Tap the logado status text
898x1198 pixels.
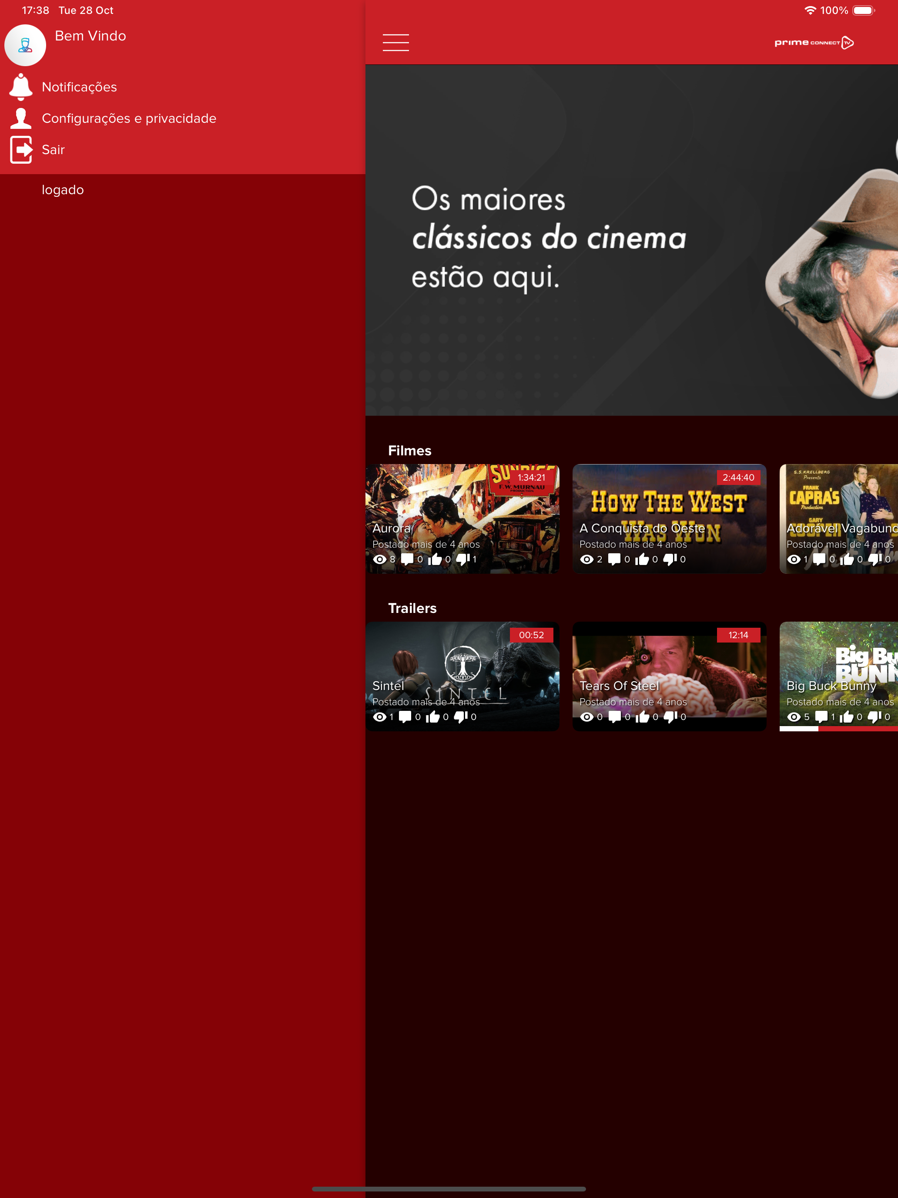[x=63, y=190]
